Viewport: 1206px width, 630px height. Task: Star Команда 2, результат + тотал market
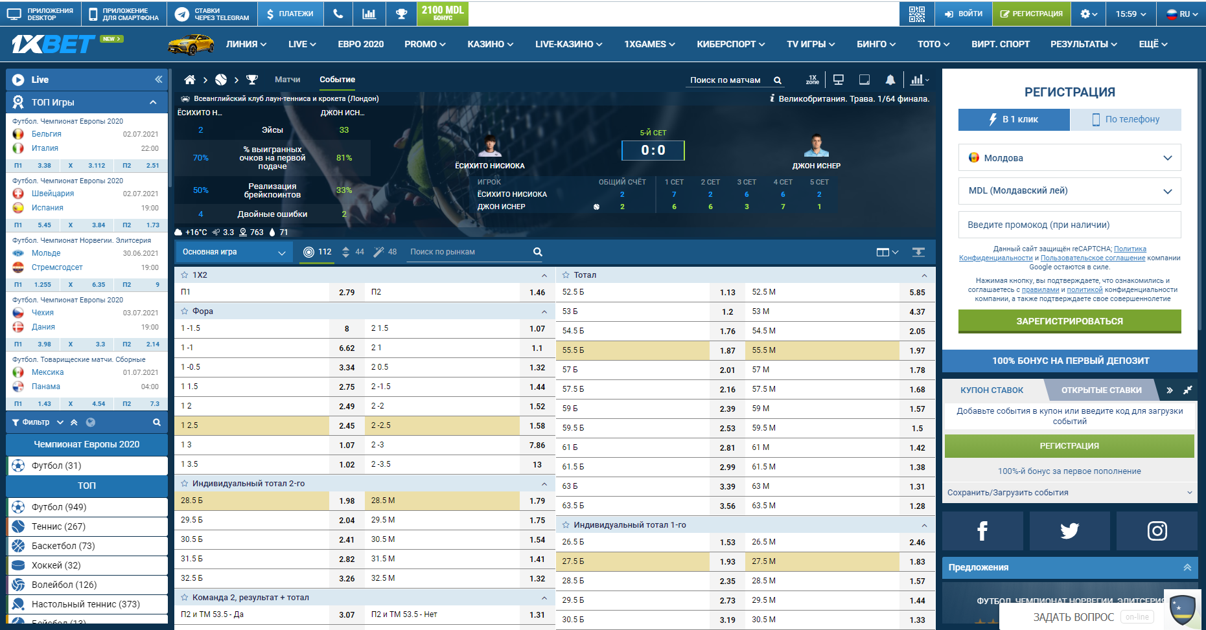(x=185, y=598)
